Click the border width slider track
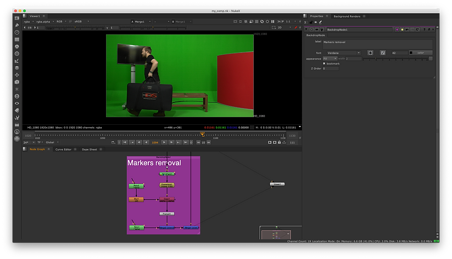 click(395, 59)
